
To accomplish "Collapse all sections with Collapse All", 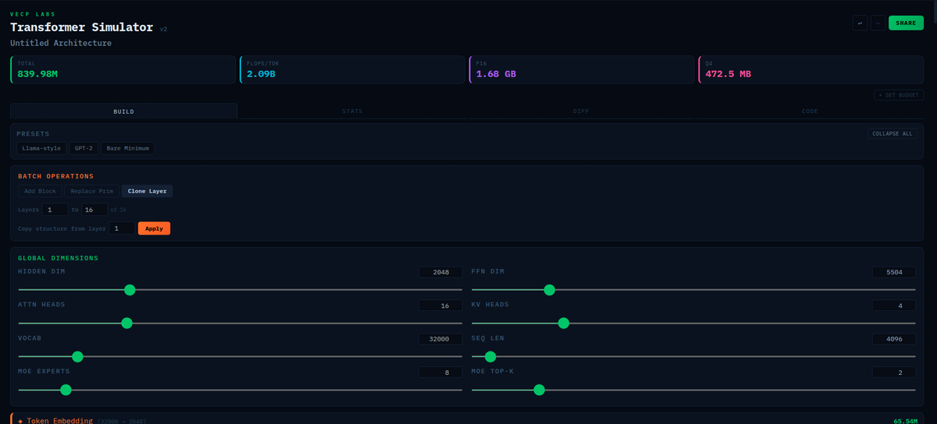I will [x=892, y=134].
